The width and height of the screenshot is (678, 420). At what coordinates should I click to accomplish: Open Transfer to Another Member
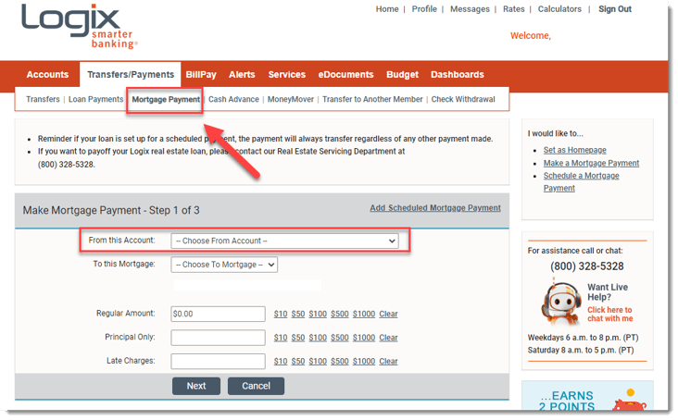372,99
